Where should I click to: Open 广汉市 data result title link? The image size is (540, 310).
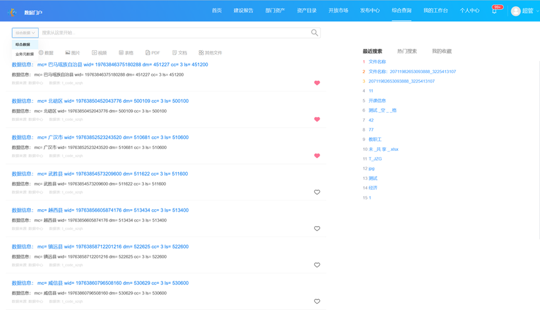(100, 137)
